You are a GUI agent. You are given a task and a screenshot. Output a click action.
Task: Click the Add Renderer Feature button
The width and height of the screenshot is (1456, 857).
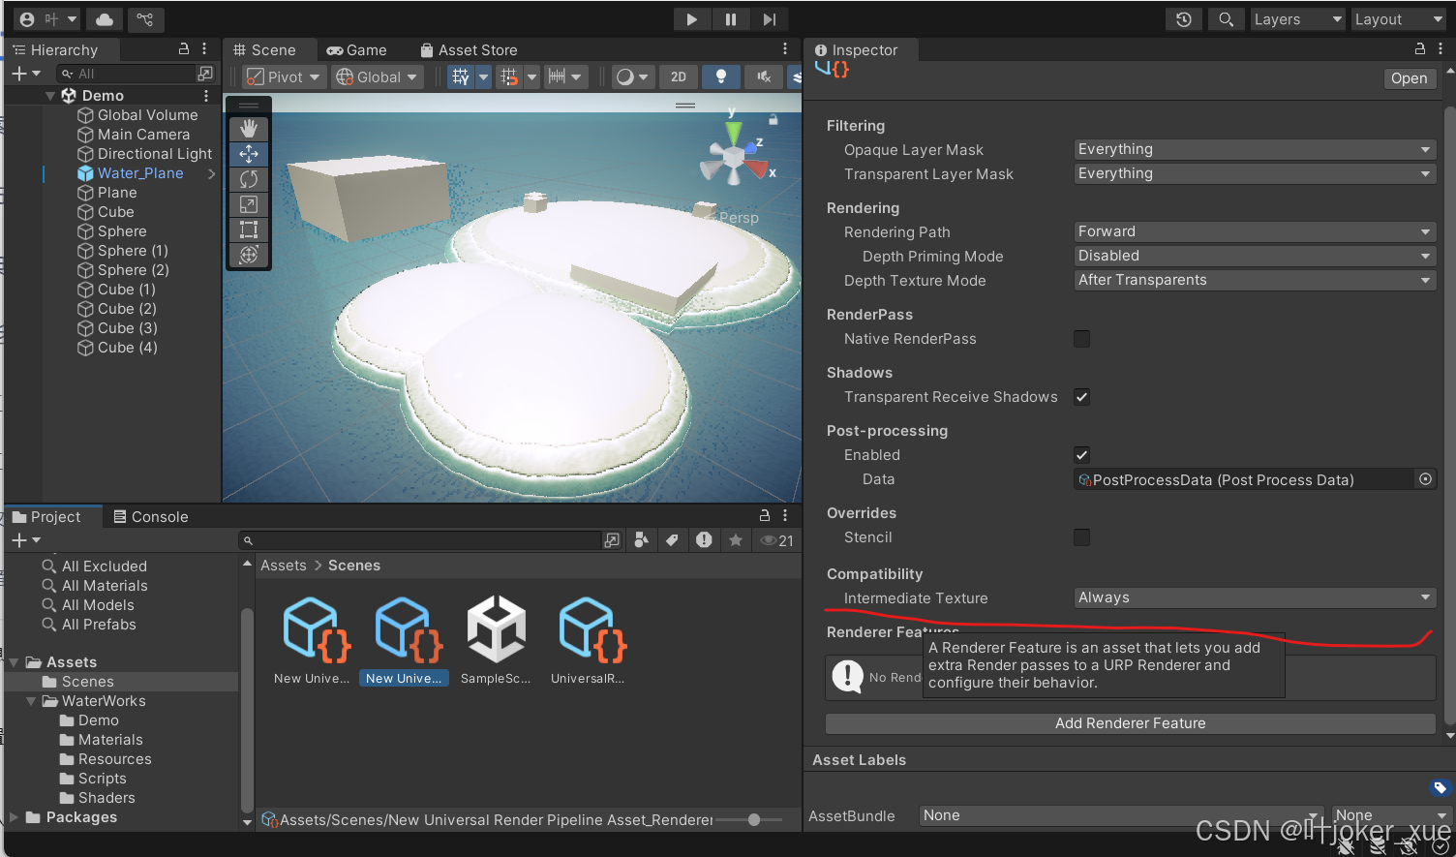point(1130,722)
